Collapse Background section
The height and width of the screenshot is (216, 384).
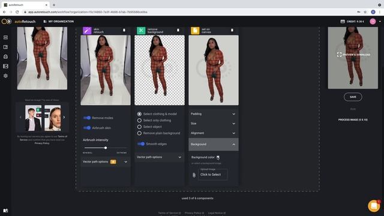pyautogui.click(x=214, y=145)
